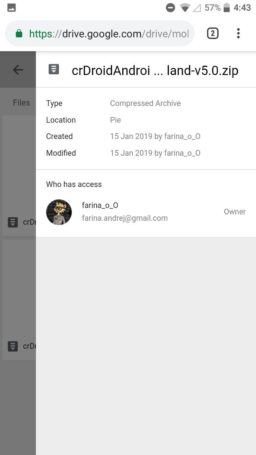The width and height of the screenshot is (256, 455).
Task: Tap the do-not-disturb status icon
Action: pos(171,7)
